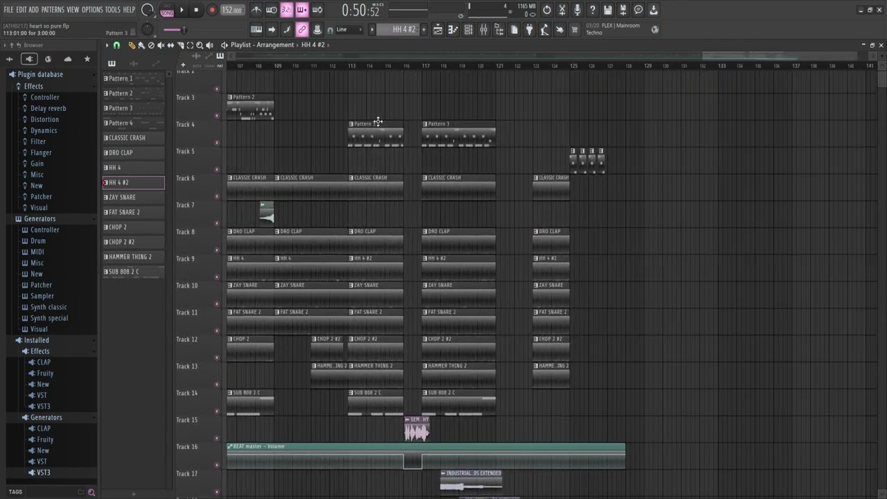Select the Draw pencil tool in Playlist
The width and height of the screenshot is (887, 499).
132,45
